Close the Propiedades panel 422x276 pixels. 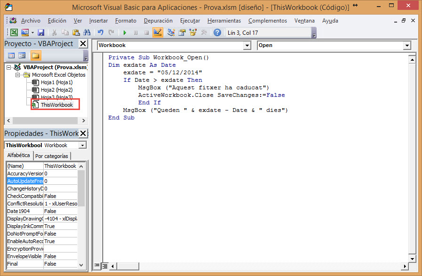(x=83, y=133)
